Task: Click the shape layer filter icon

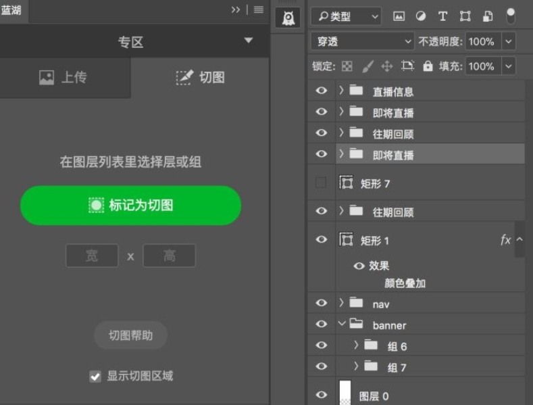Action: coord(465,16)
